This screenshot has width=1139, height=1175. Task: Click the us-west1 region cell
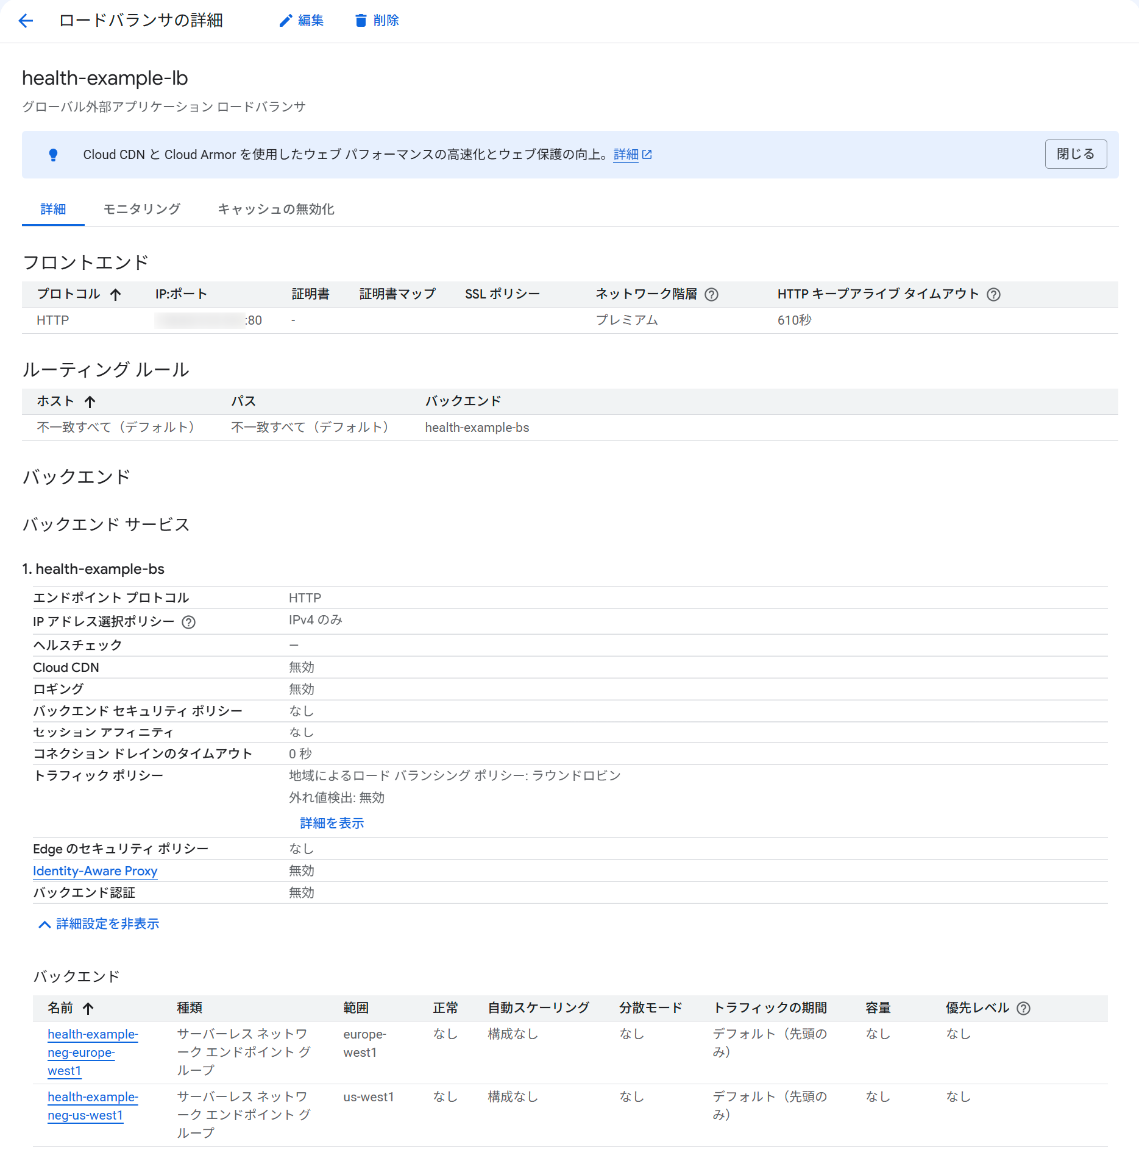pyautogui.click(x=368, y=1097)
